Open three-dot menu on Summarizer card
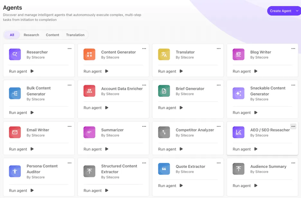 [x=144, y=127]
